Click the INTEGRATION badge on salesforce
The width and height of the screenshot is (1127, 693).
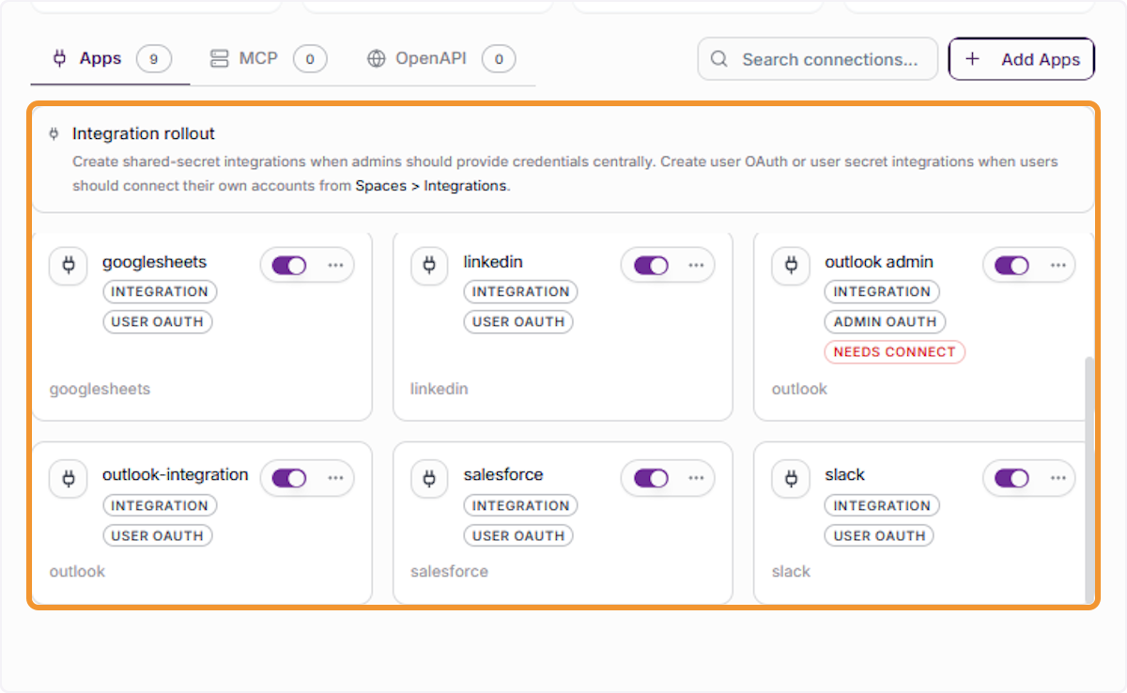(x=520, y=506)
